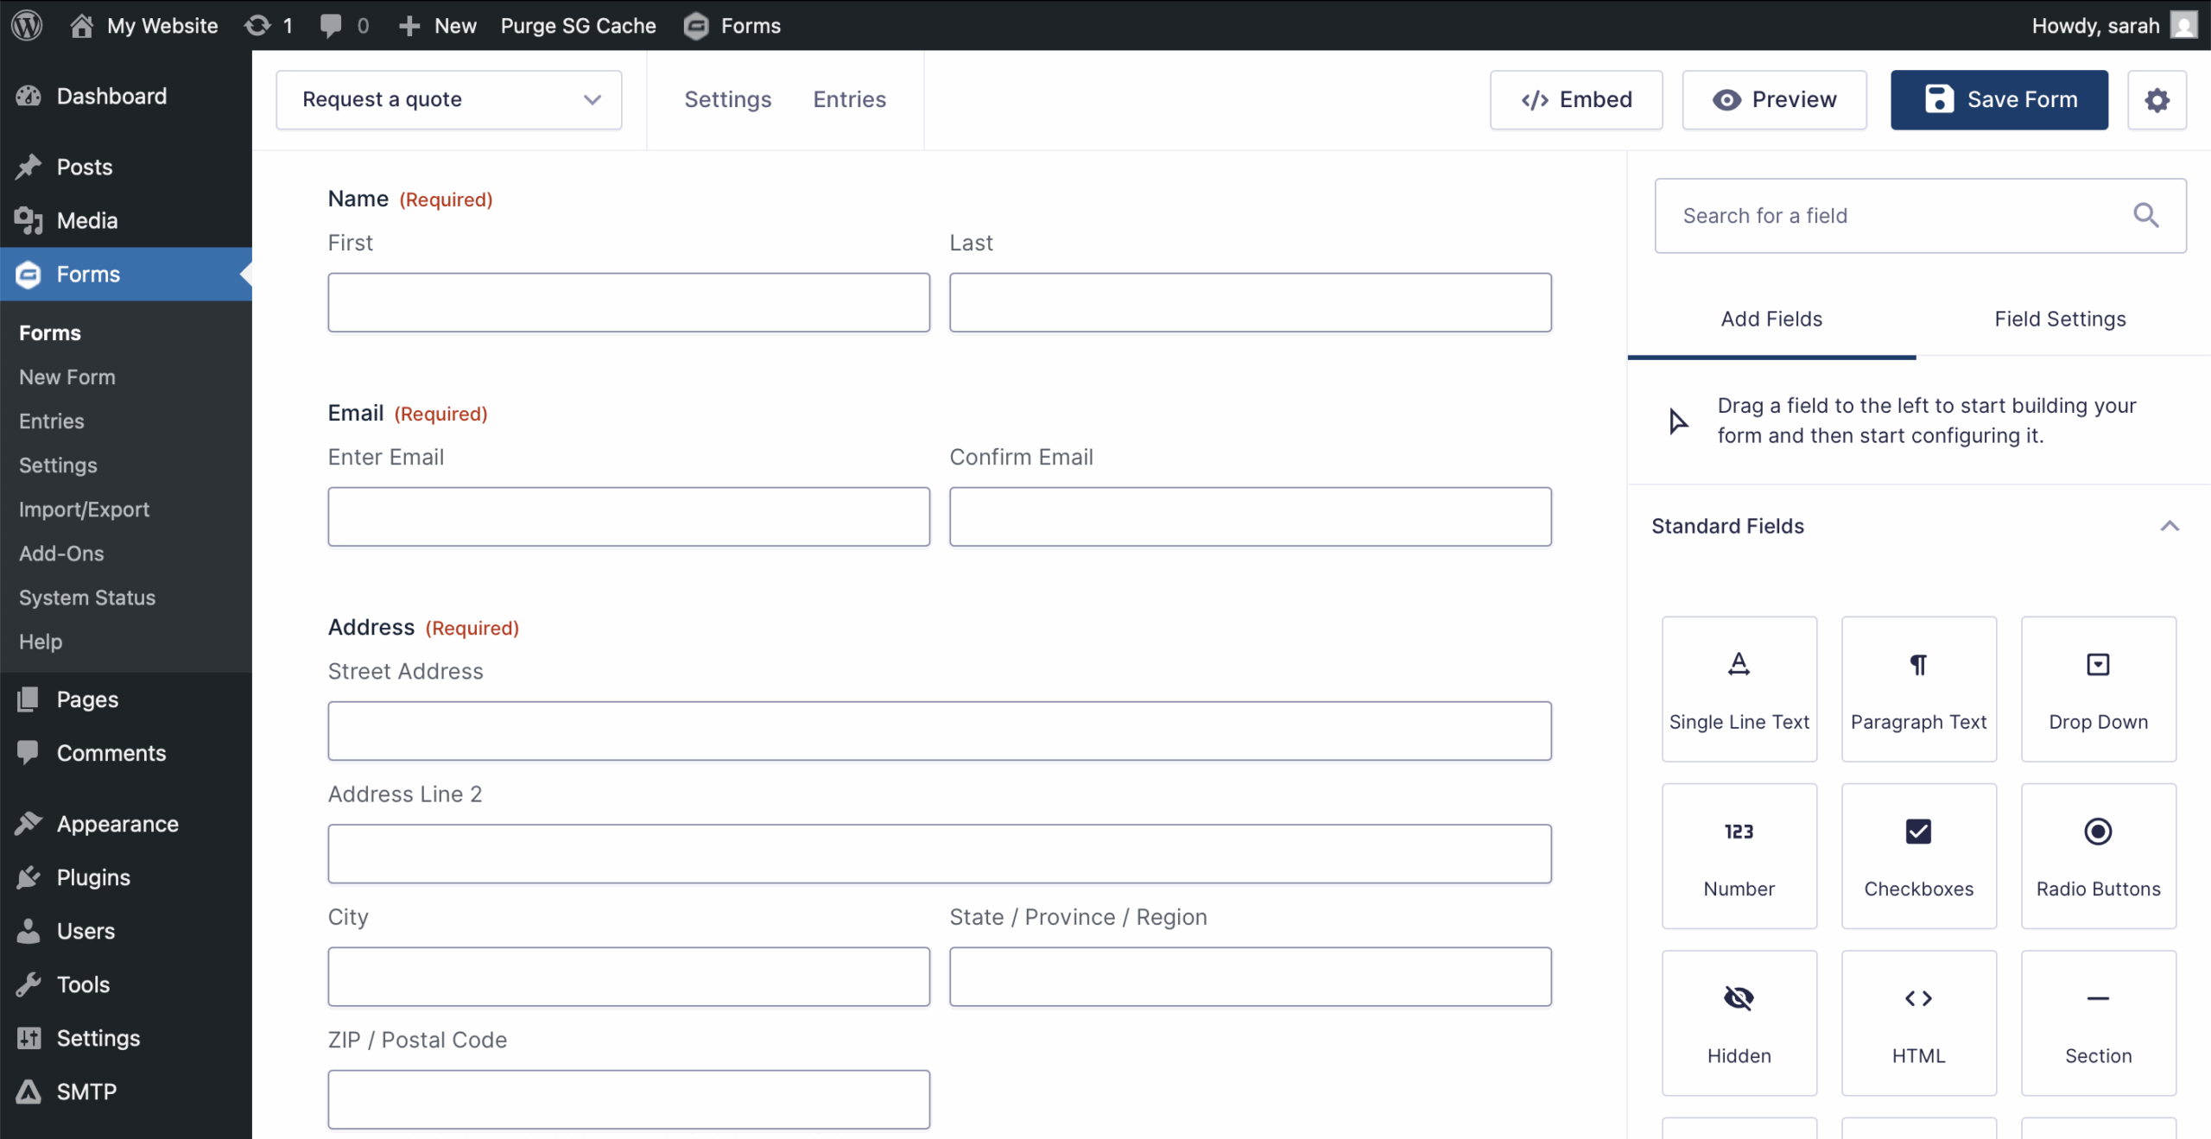Click the Save Form button
Image resolution: width=2211 pixels, height=1139 pixels.
coord(1999,100)
